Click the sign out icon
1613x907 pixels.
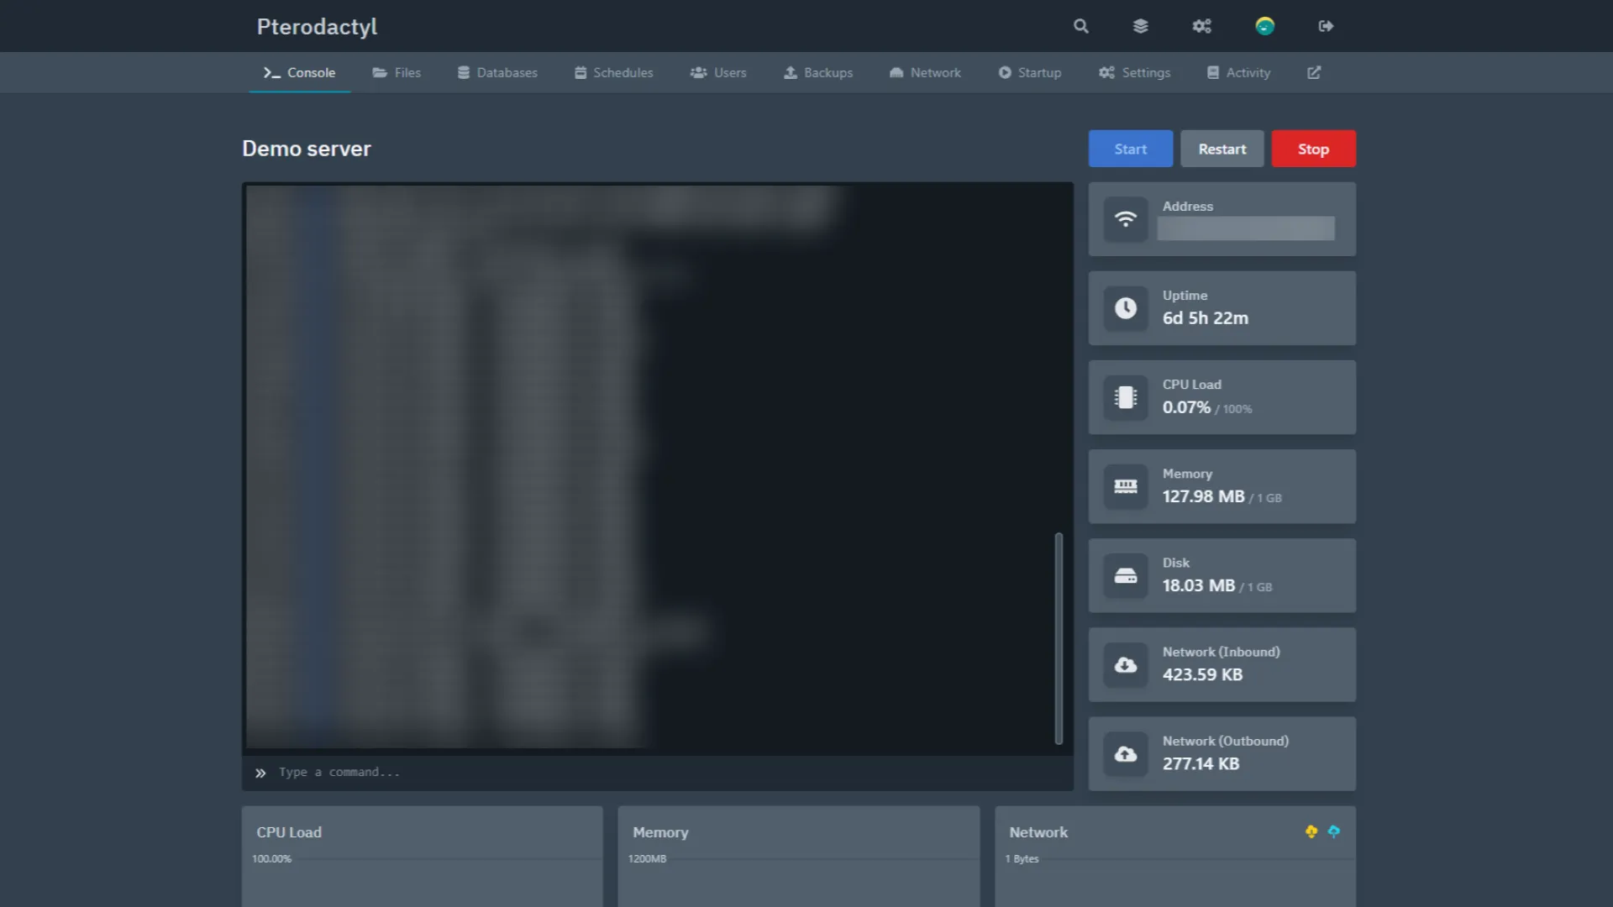click(x=1326, y=26)
